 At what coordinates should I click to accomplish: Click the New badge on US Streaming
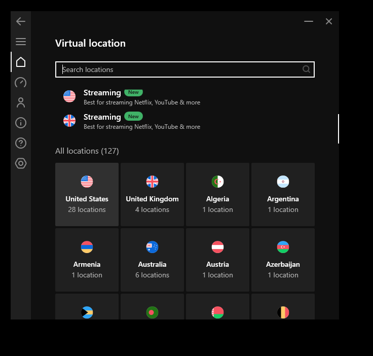click(133, 92)
